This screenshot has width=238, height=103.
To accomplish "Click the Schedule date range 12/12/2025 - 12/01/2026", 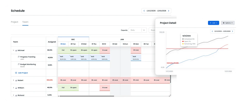I will 156,11.
